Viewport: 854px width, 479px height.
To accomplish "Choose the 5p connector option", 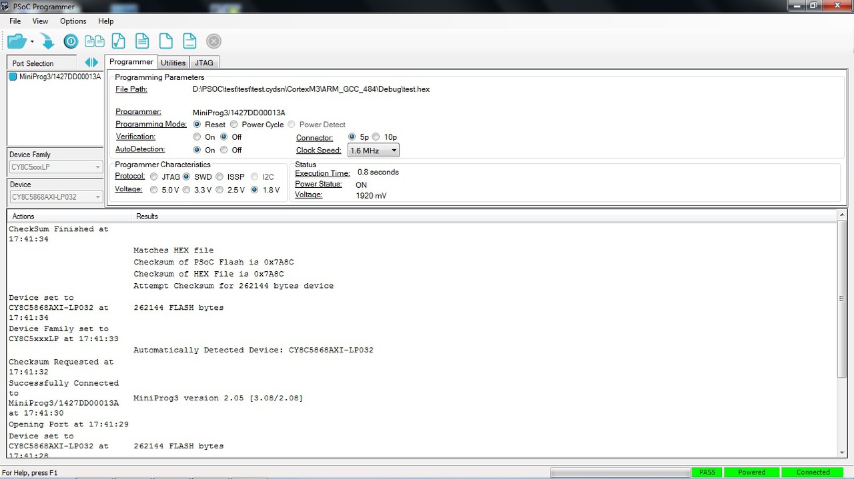I will coord(352,137).
